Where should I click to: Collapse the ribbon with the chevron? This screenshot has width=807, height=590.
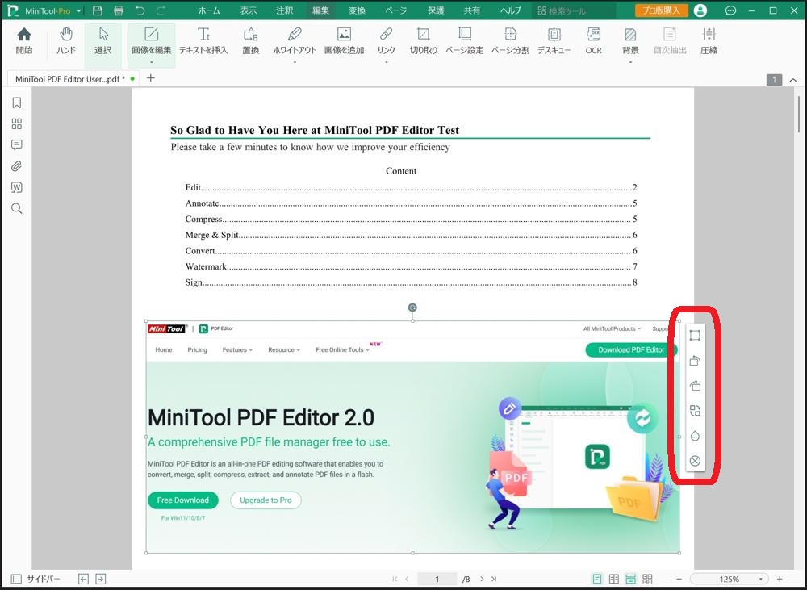(x=793, y=80)
